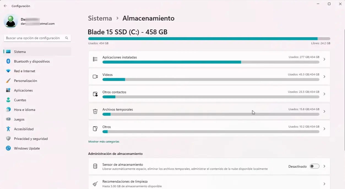Select the Personalización brush icon
This screenshot has width=345, height=189.
click(9, 80)
